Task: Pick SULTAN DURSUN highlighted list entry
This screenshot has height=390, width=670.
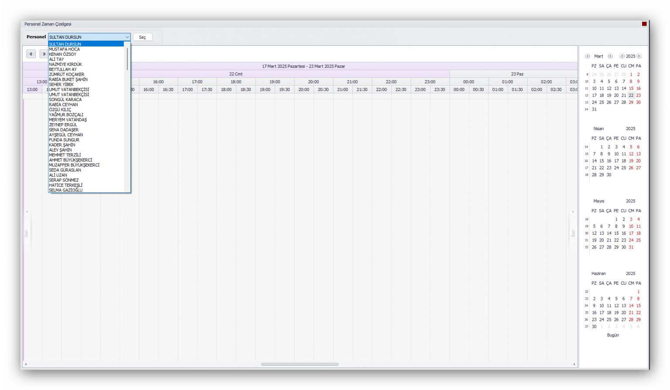Action: point(86,44)
